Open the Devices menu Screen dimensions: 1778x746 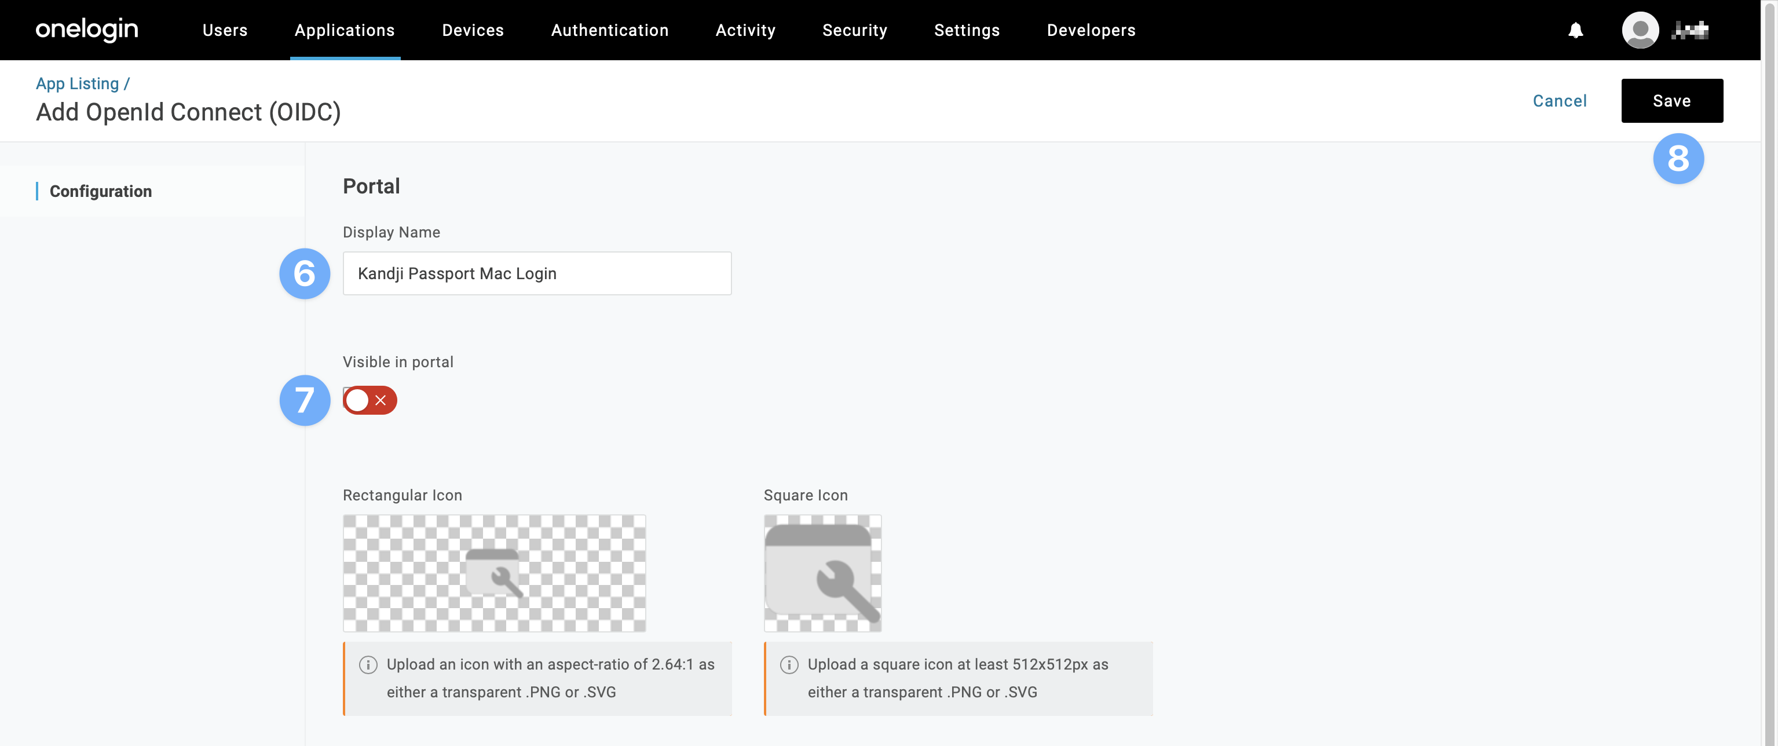tap(473, 30)
